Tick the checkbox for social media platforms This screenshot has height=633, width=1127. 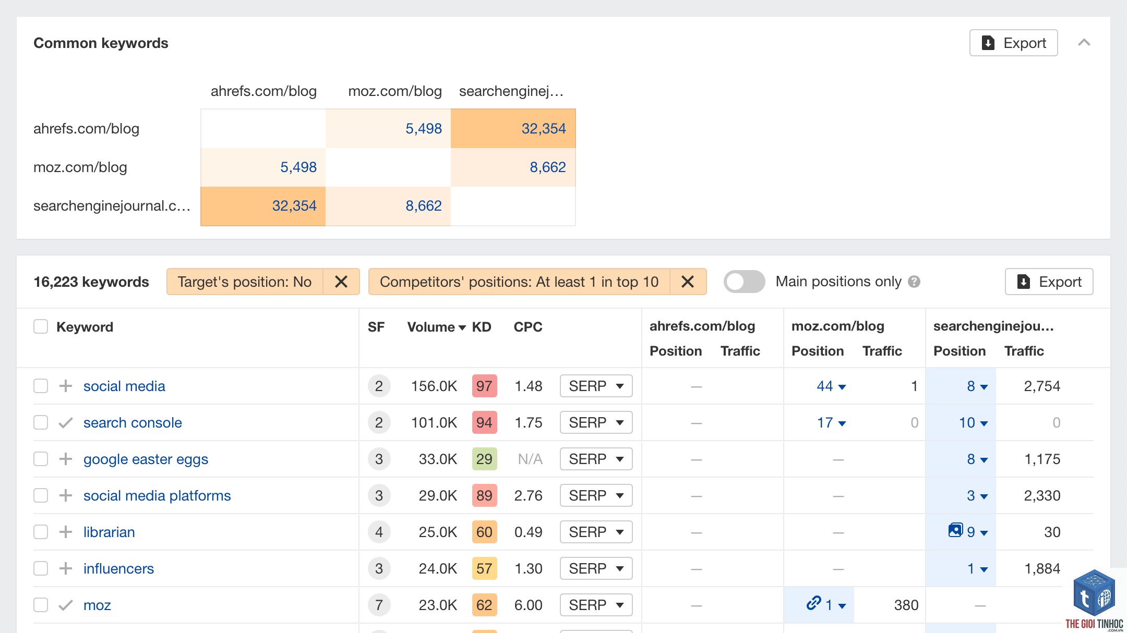click(41, 495)
